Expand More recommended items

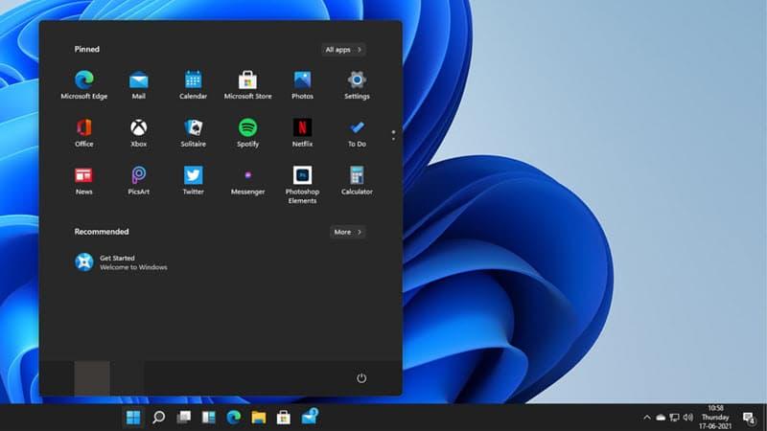click(347, 232)
